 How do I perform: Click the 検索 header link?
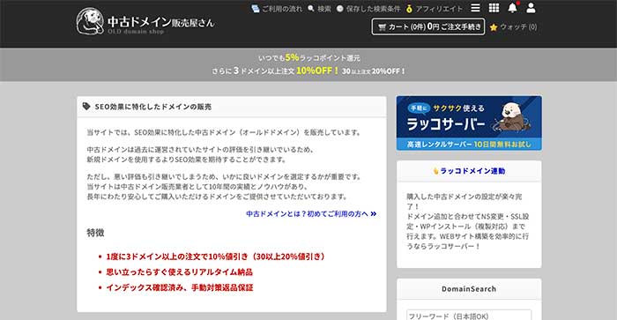(324, 9)
